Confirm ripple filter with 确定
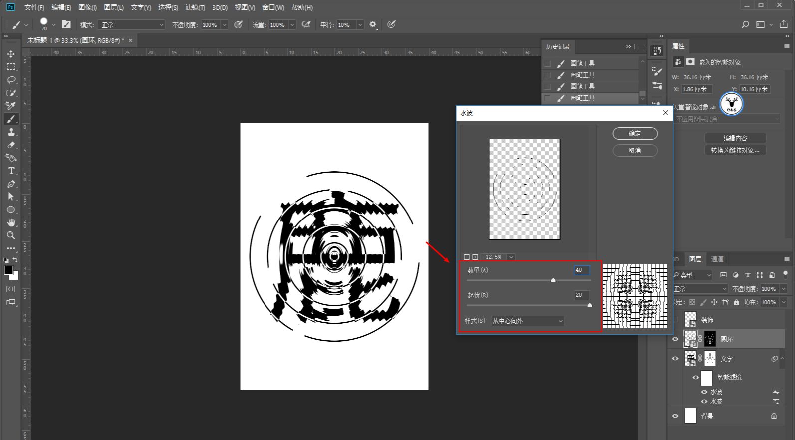The width and height of the screenshot is (795, 440). [635, 133]
